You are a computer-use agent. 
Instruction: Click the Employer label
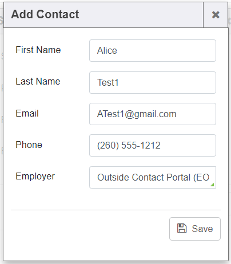[x=35, y=177]
